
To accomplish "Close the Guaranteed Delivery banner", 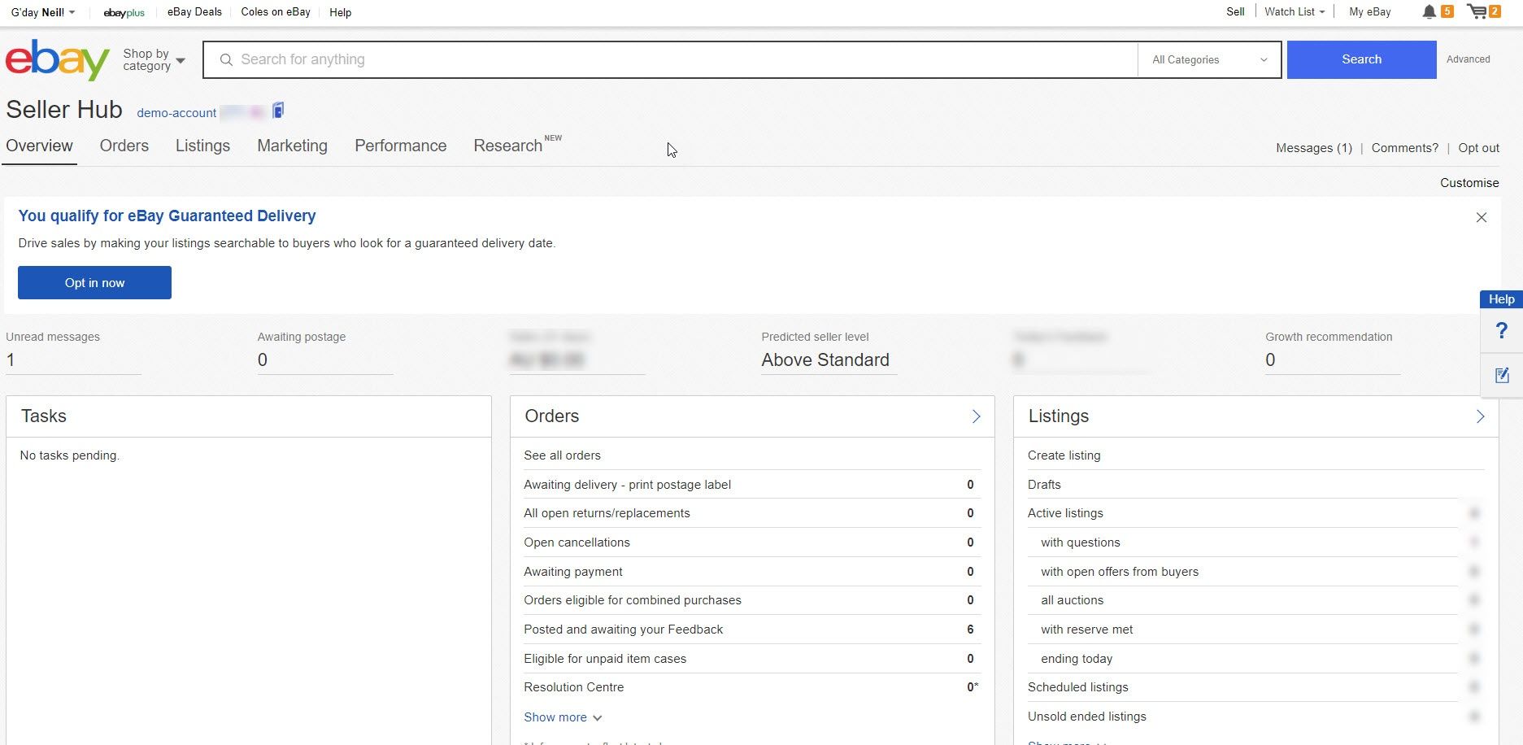I will [1481, 217].
